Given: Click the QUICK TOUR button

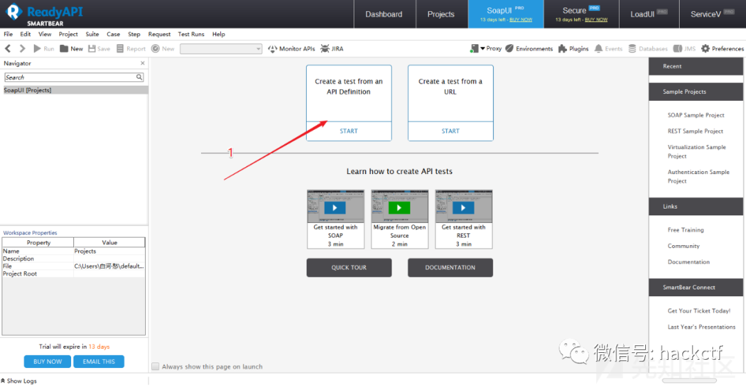Looking at the screenshot, I should [x=350, y=268].
